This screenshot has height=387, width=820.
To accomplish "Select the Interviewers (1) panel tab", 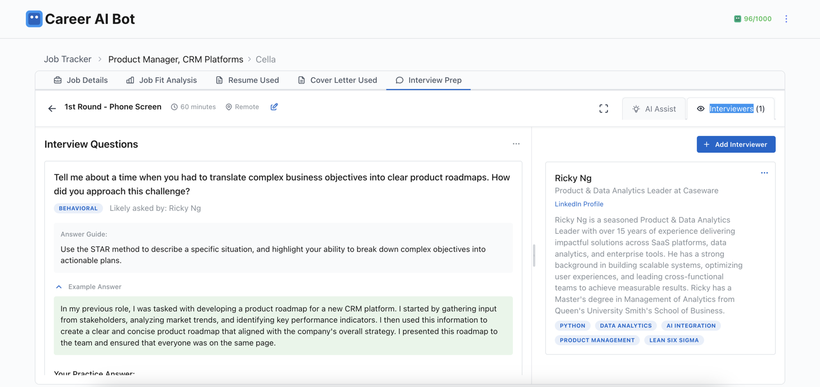I will [731, 108].
